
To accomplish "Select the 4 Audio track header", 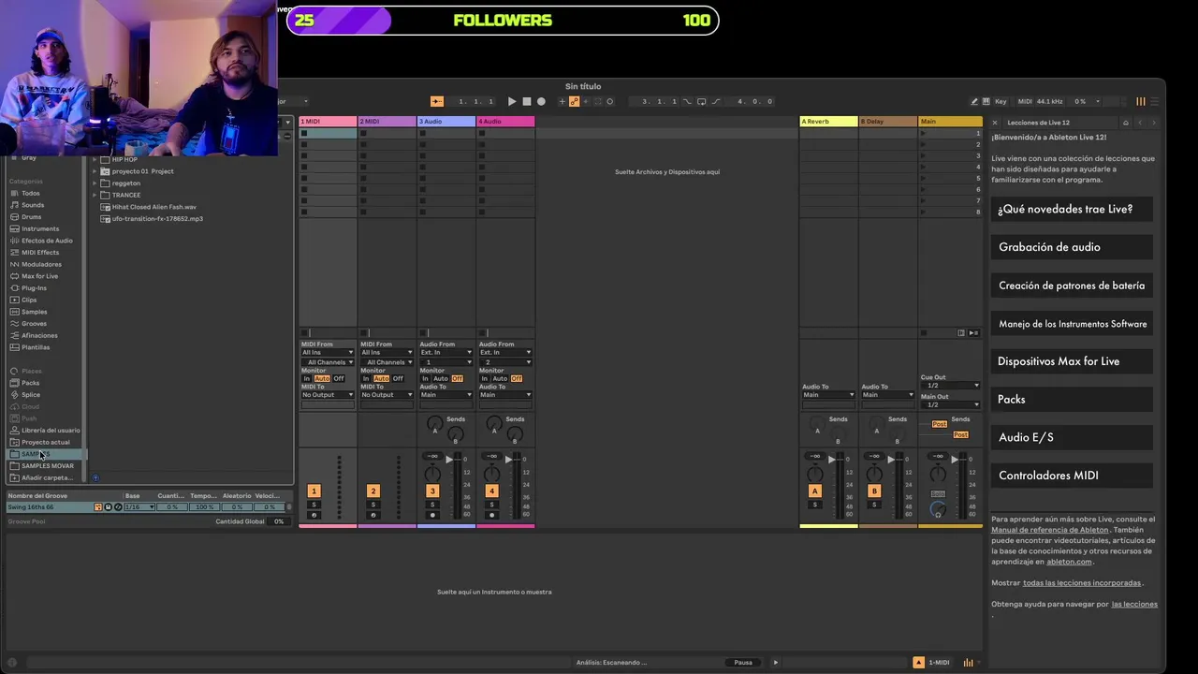I will [x=505, y=121].
